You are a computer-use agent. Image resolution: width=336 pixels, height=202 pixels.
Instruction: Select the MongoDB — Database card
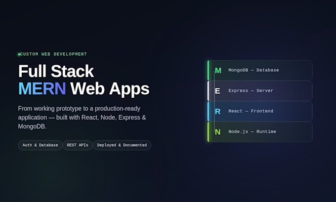pos(260,70)
